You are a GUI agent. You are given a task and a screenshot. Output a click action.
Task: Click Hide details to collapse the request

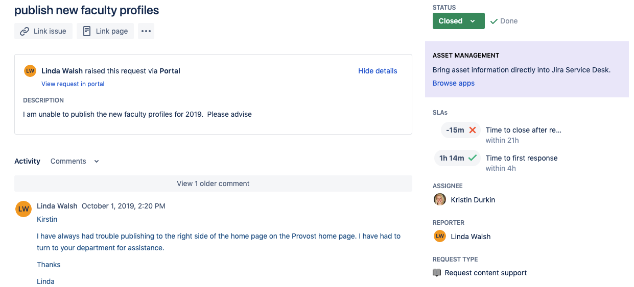click(x=378, y=71)
